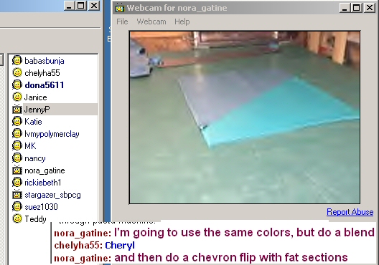The width and height of the screenshot is (379, 265).
Task: Maximize the nora_gatine webcam window
Action: point(356,8)
